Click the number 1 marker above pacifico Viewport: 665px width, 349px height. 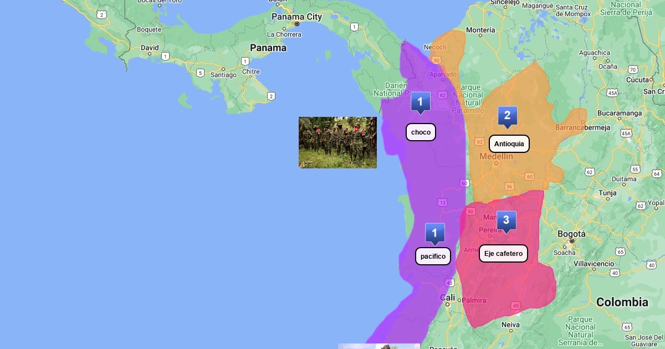pos(434,233)
